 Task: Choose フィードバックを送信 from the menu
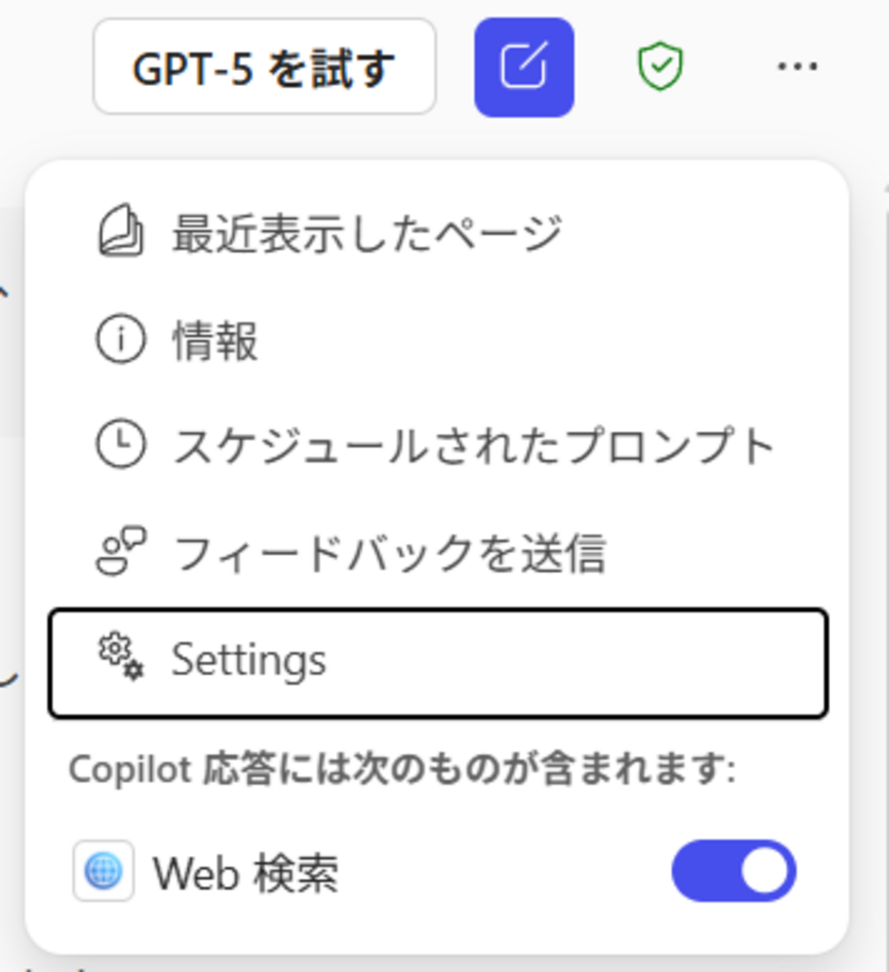[x=390, y=553]
